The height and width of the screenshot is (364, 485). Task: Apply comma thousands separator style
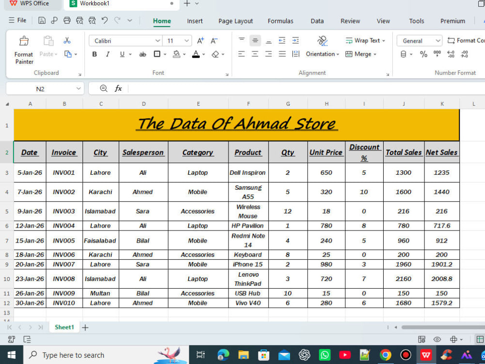click(437, 54)
